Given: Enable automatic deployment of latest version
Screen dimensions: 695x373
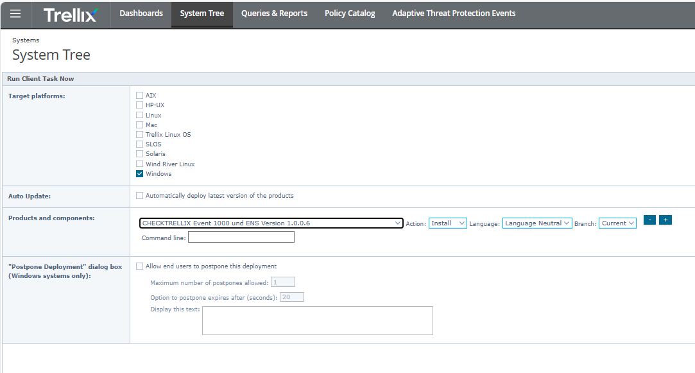Looking at the screenshot, I should click(x=140, y=196).
